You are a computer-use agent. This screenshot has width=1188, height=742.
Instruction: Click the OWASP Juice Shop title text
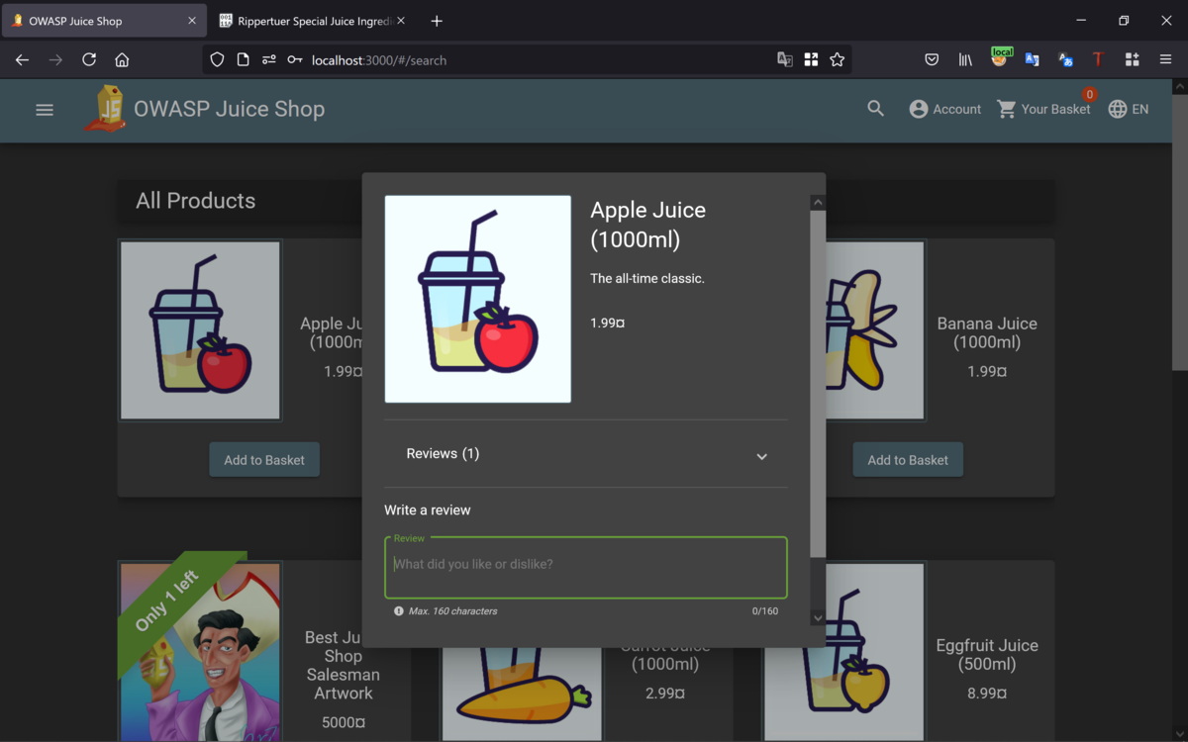pyautogui.click(x=229, y=109)
